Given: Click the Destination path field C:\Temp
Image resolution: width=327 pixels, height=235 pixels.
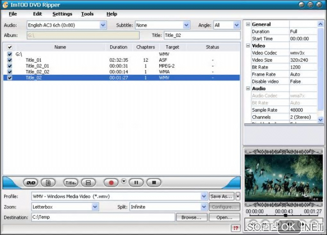Looking at the screenshot, I should (103, 217).
